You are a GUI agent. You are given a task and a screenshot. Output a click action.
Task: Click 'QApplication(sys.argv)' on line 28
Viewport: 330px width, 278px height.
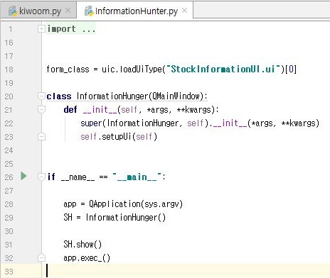(136, 204)
